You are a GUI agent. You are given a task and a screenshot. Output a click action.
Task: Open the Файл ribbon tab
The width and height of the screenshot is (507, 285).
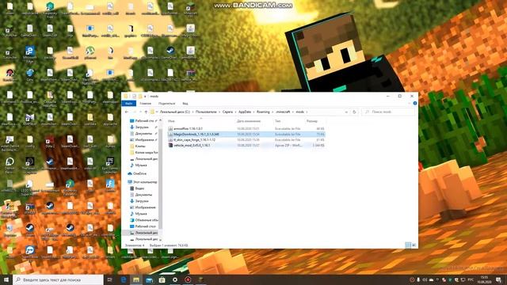(128, 104)
